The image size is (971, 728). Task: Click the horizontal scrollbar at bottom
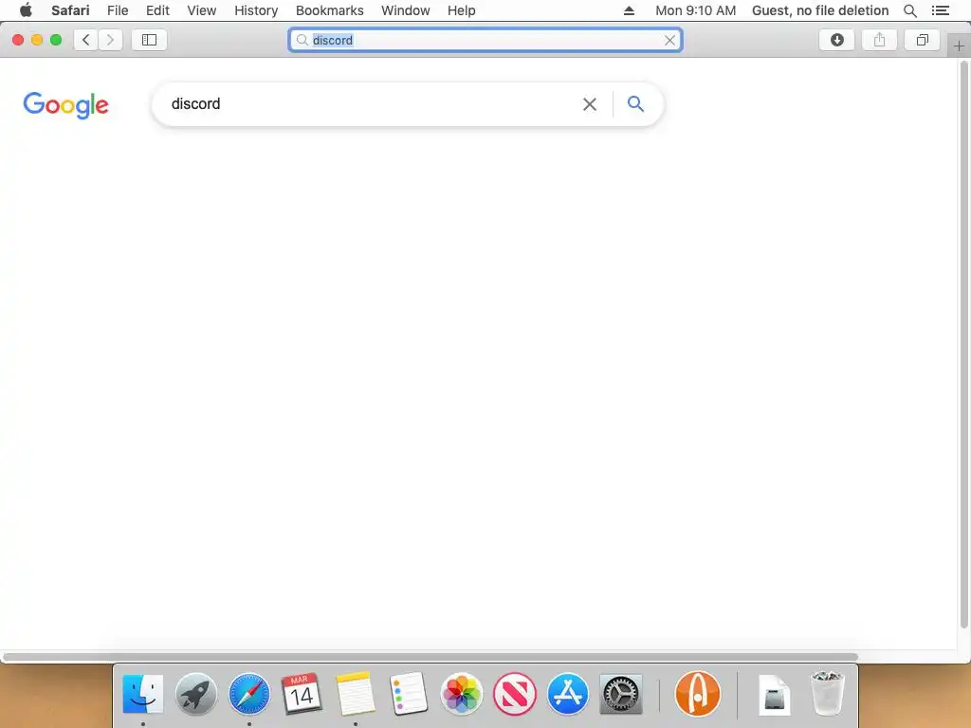(x=431, y=657)
